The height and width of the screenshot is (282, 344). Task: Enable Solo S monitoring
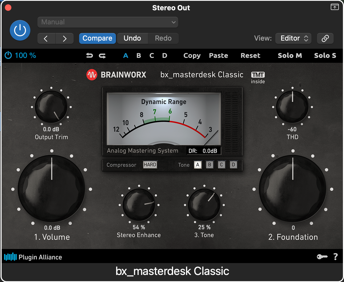[325, 55]
